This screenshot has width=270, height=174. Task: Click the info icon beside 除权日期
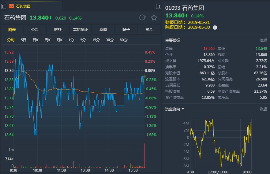coord(215,27)
